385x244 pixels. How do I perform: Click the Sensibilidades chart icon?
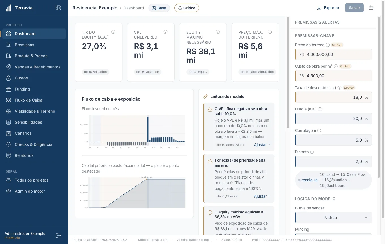coord(8,122)
